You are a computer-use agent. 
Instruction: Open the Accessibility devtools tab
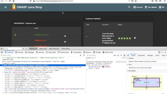(x=76, y=52)
